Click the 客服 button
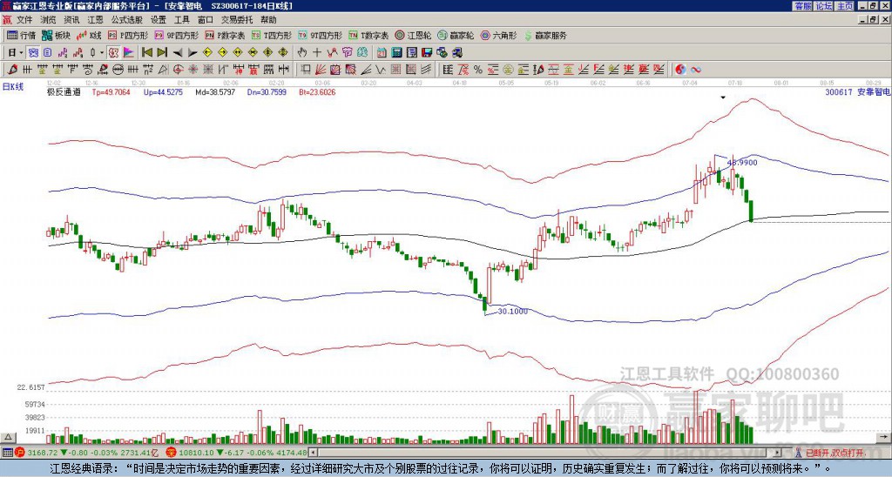892x477 pixels. (802, 6)
